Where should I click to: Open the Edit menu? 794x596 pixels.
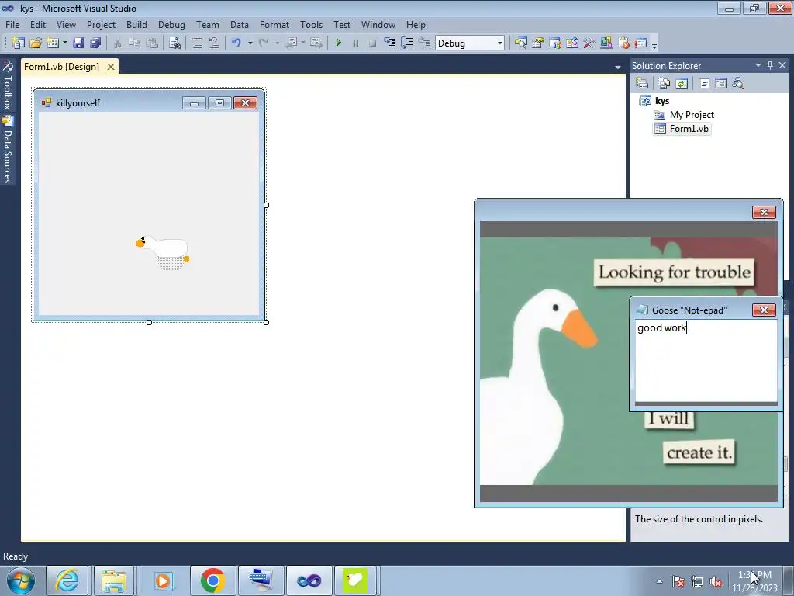tap(37, 24)
